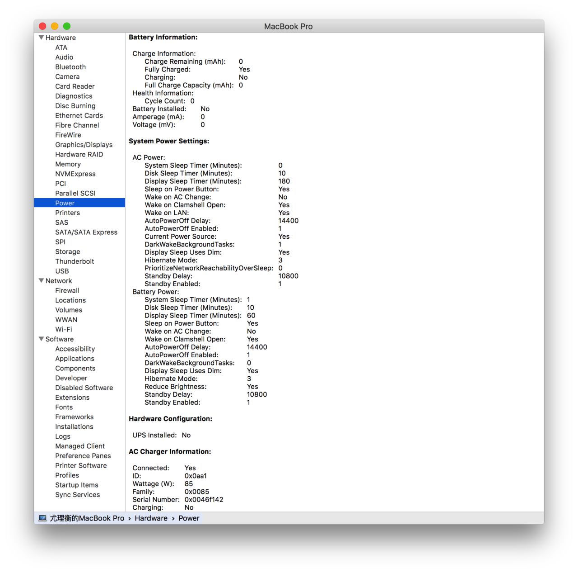This screenshot has height=573, width=578.
Task: View Storage information
Action: click(x=68, y=251)
